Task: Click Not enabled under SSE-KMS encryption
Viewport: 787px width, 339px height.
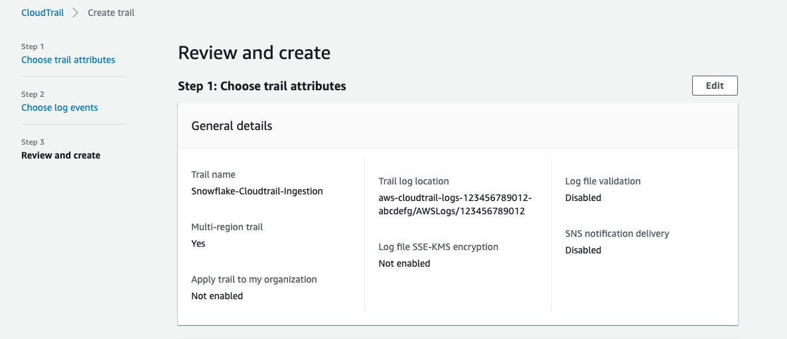Action: pyautogui.click(x=404, y=263)
